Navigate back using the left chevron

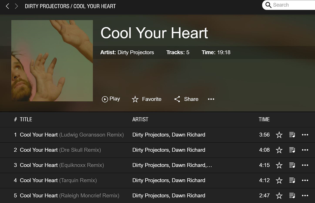pyautogui.click(x=7, y=6)
